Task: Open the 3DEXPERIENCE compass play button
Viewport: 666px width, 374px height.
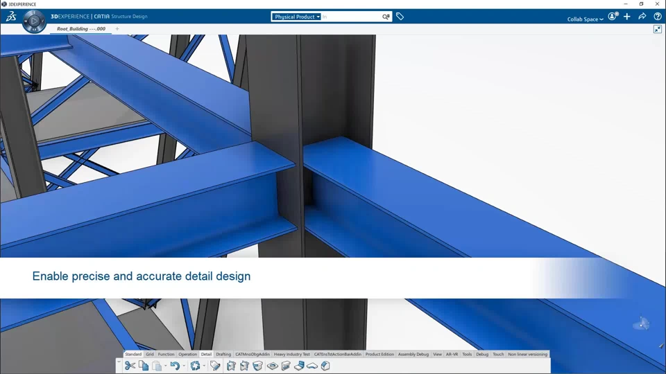Action: (x=35, y=21)
